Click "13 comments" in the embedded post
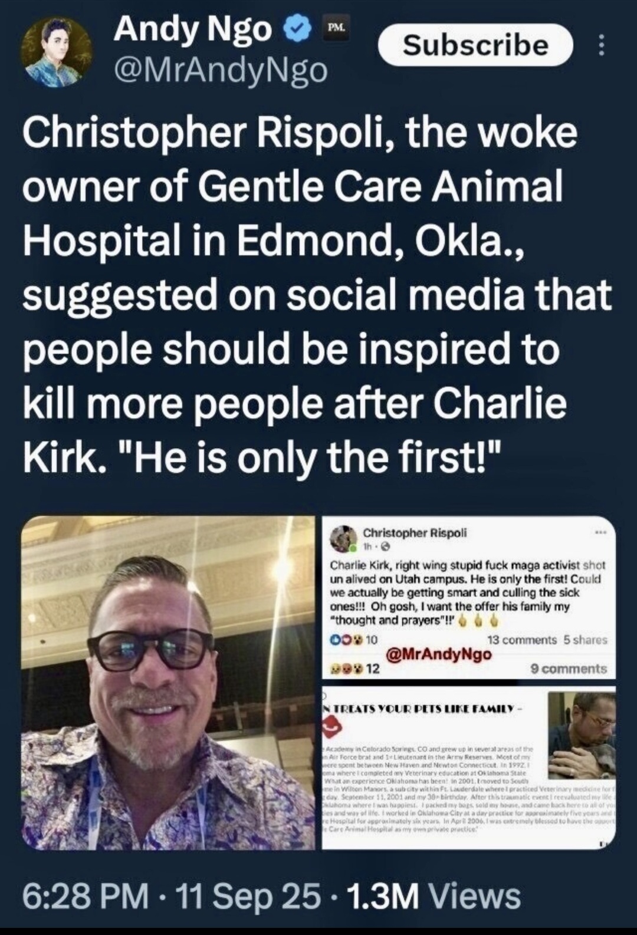Screen dimensions: 637x935 point(522,640)
